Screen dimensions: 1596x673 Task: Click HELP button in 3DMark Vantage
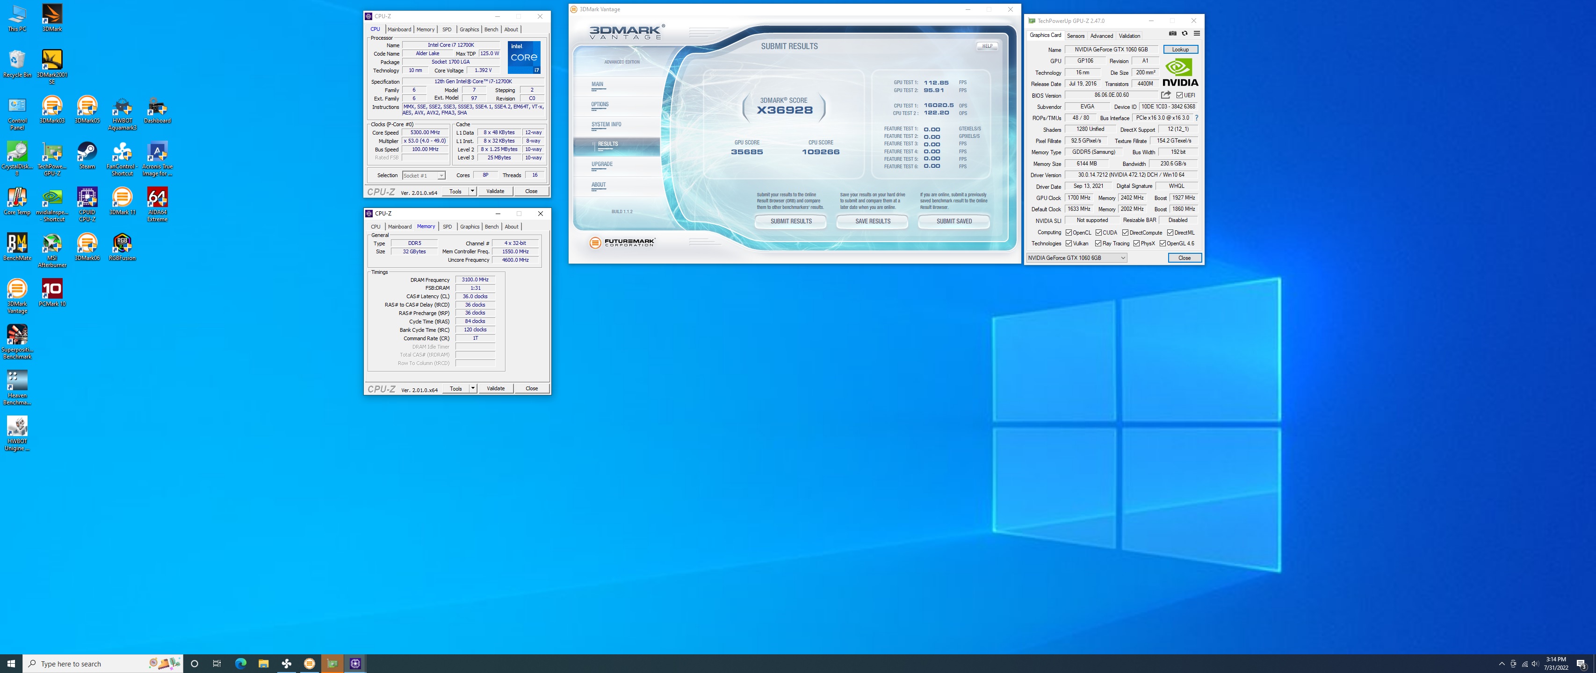click(987, 46)
